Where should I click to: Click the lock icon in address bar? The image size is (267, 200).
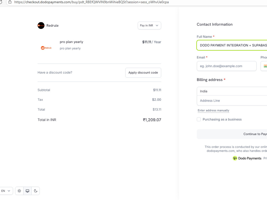tap(10, 2)
